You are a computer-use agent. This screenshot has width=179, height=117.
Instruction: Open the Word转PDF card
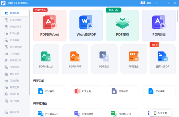tap(86, 25)
